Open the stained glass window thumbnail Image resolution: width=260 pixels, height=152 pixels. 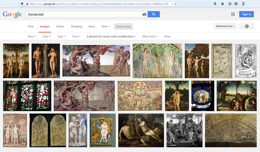[x=27, y=96]
